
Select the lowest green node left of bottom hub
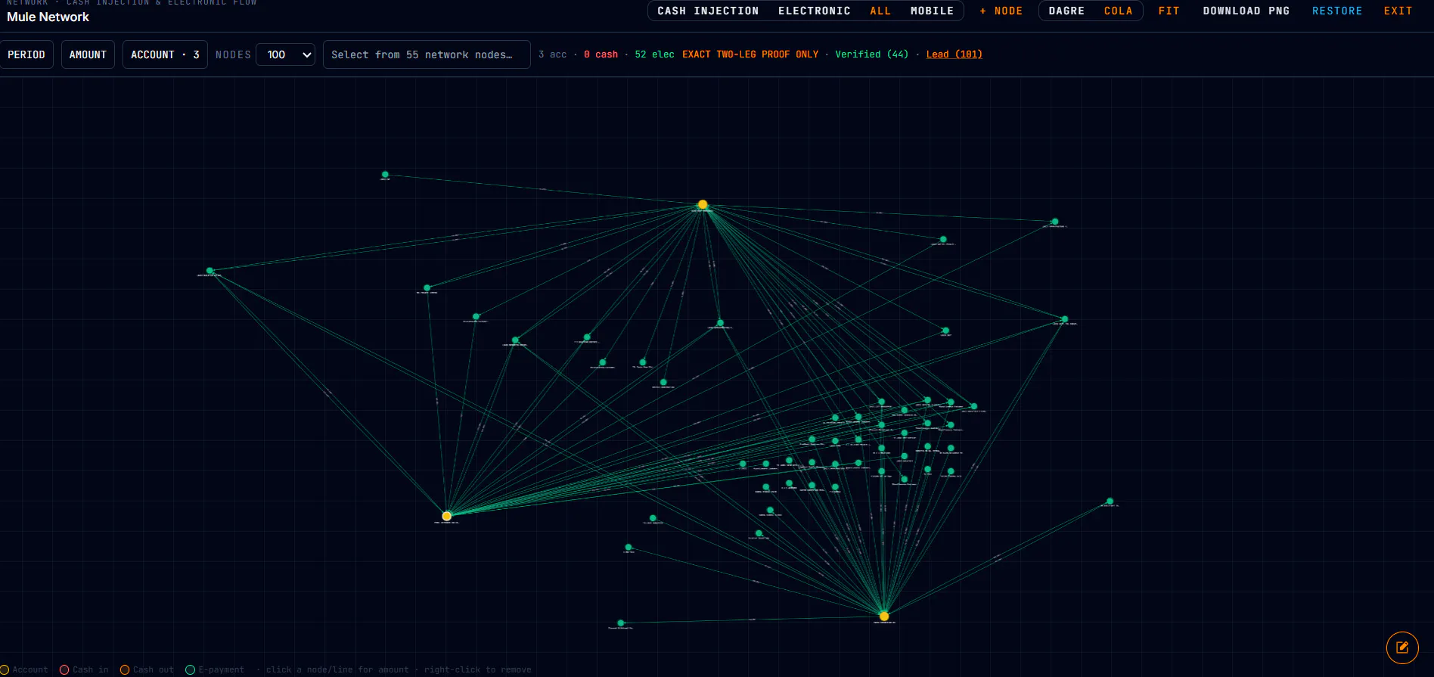click(621, 623)
